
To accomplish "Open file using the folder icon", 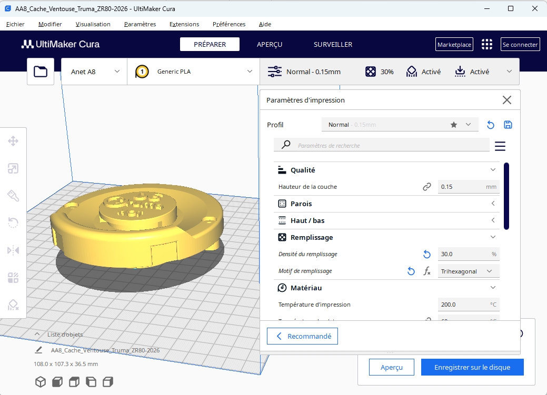I will [41, 72].
